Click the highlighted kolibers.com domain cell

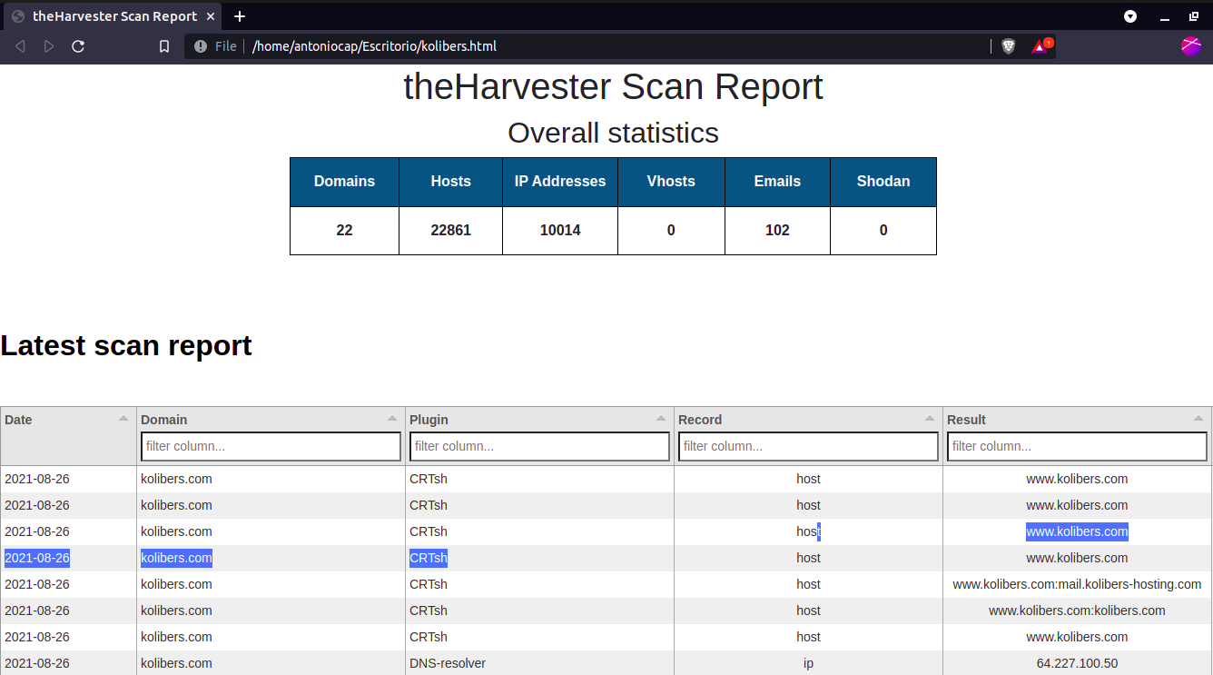pos(176,558)
